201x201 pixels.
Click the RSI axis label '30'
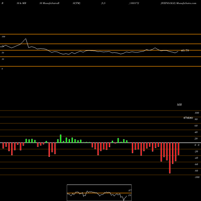(x=3, y=59)
